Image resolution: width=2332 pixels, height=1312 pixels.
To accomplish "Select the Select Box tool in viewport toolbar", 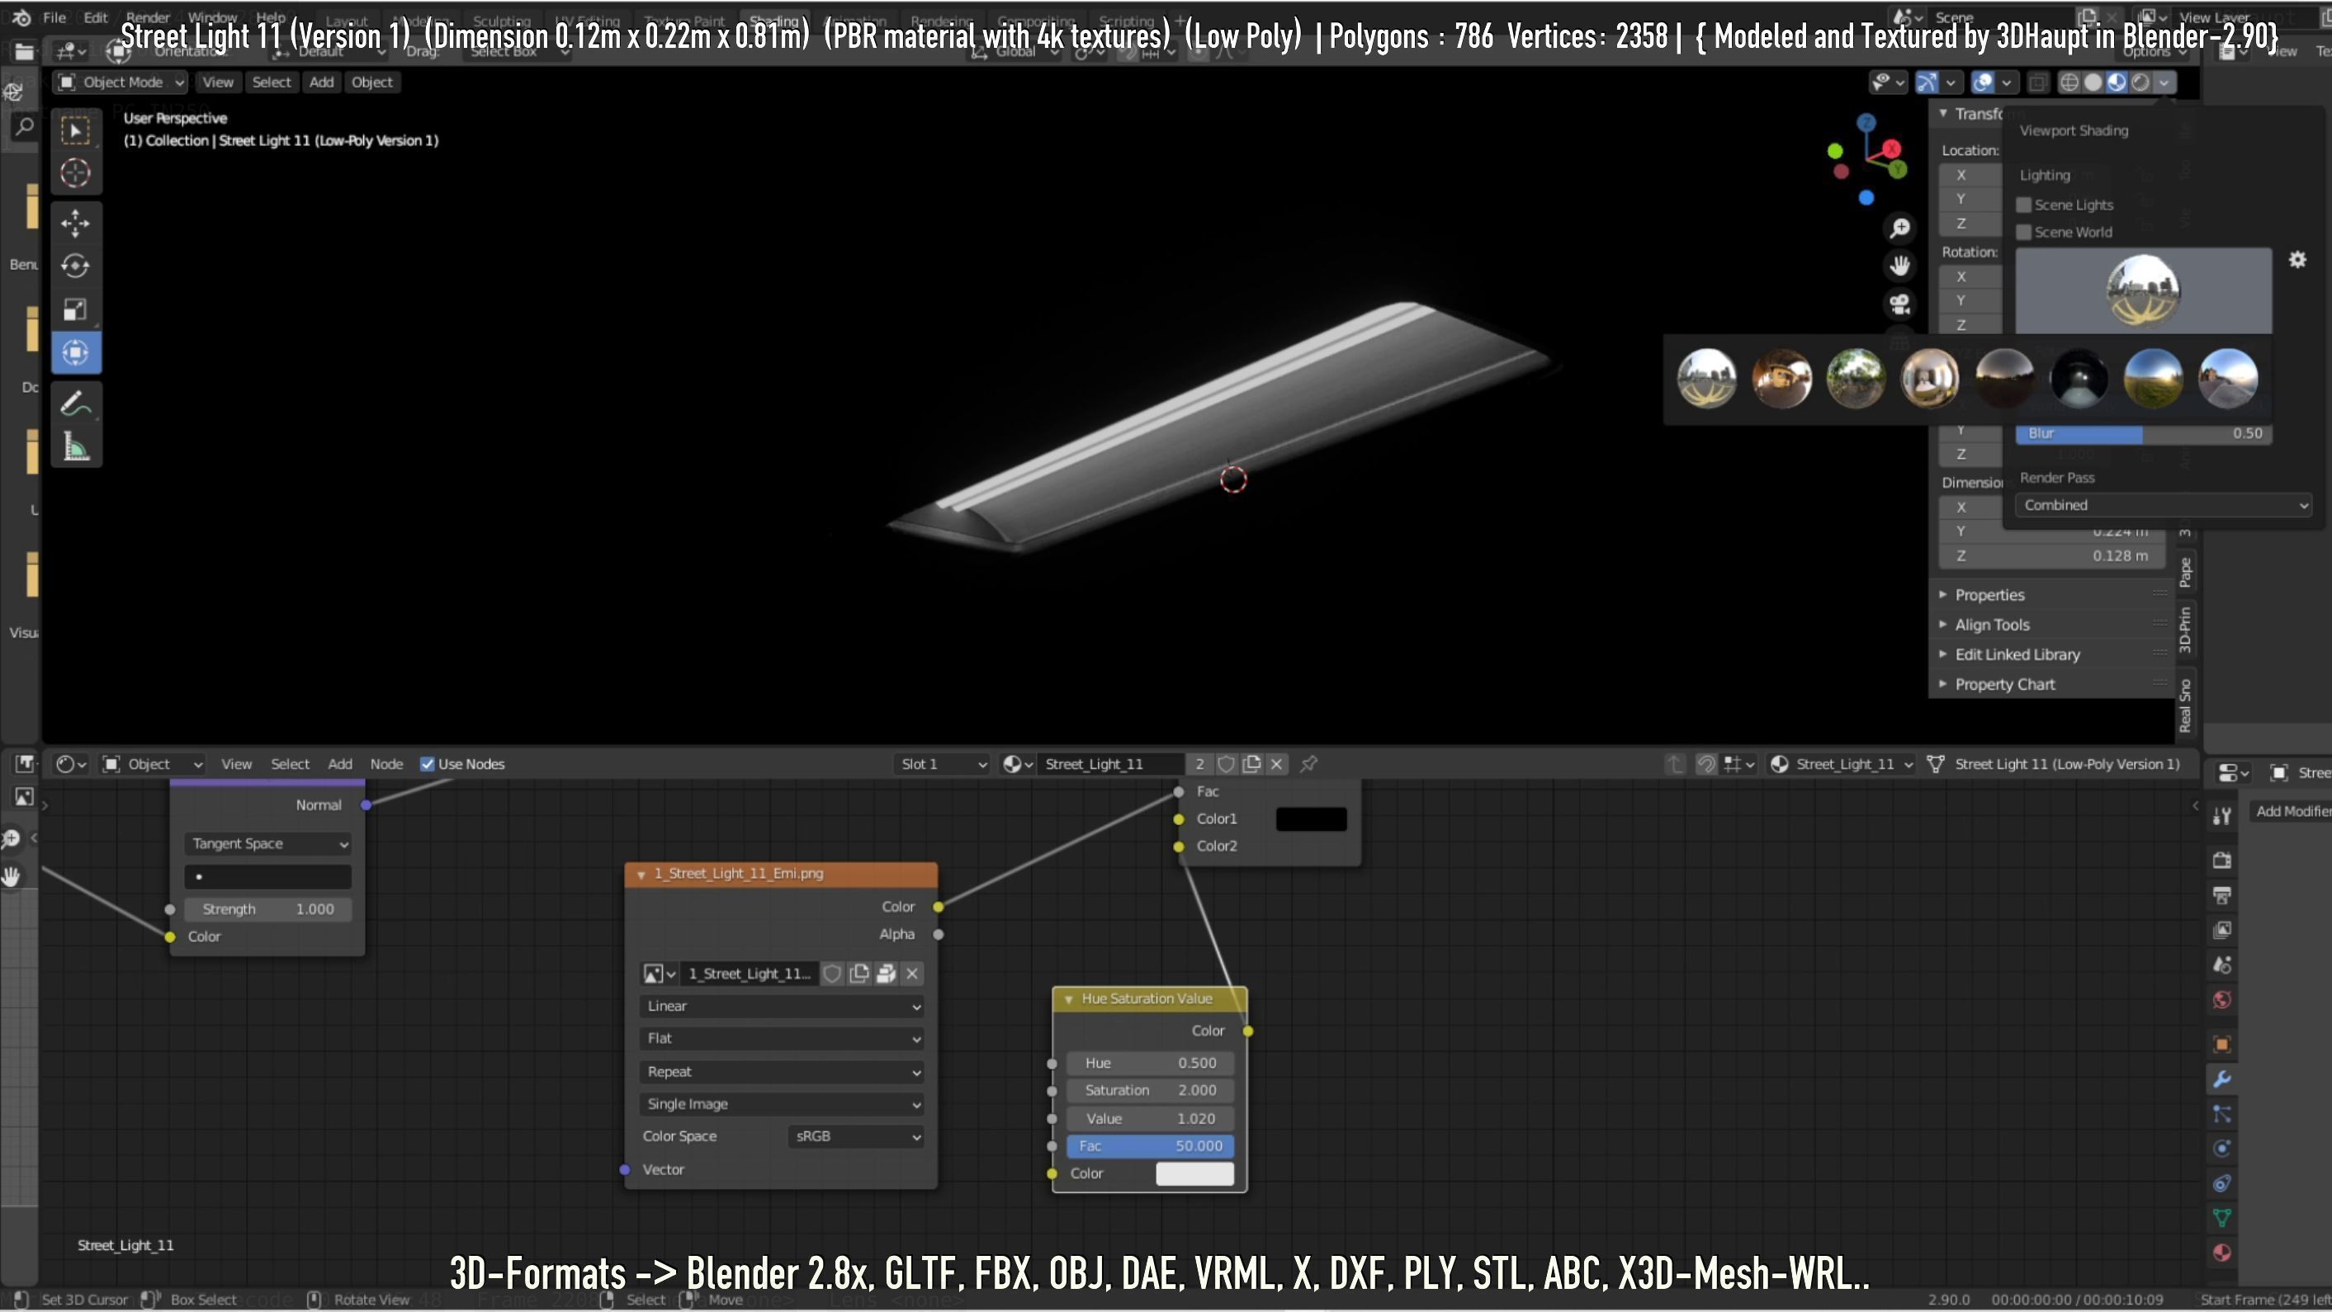I will click(75, 131).
